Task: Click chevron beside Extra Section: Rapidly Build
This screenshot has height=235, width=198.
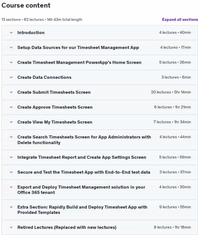Action: tap(11, 207)
